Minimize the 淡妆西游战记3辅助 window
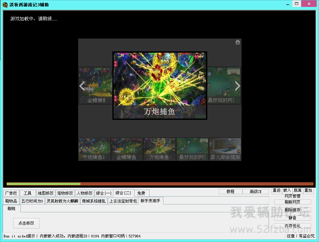 288,4
